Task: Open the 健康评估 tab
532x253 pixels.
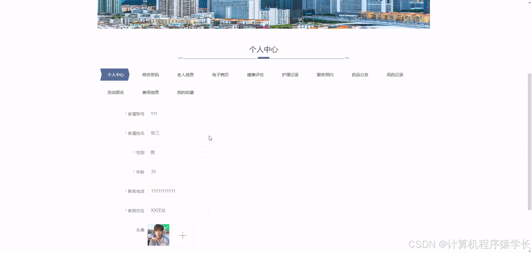Action: click(x=255, y=75)
